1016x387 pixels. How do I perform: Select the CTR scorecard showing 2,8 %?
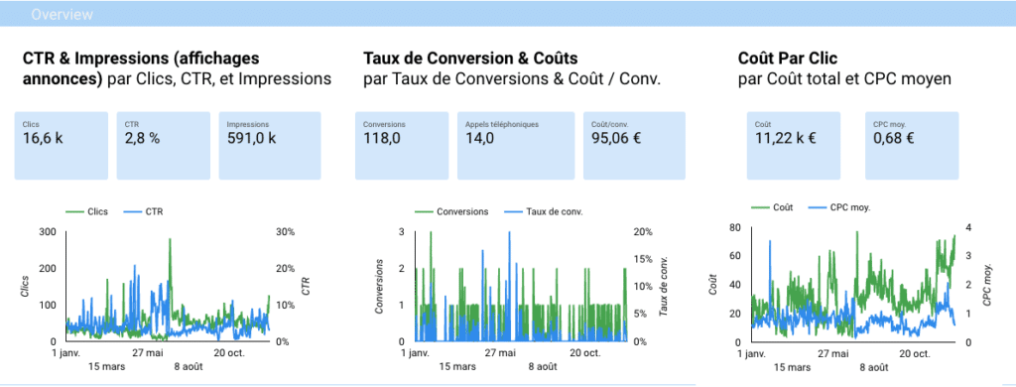tap(164, 146)
